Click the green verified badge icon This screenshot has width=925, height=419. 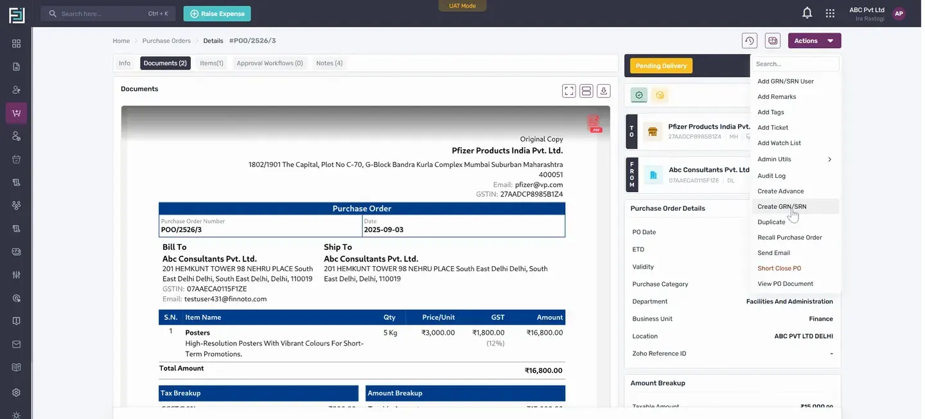tap(639, 95)
